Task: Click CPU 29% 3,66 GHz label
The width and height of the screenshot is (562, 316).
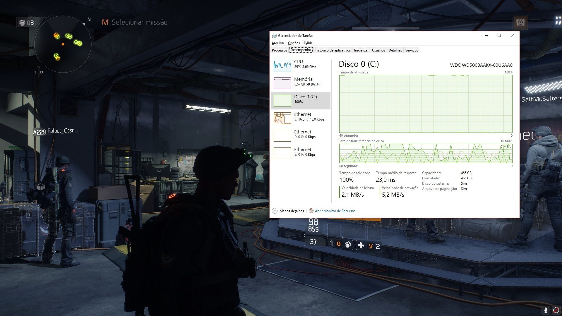Action: tap(305, 64)
